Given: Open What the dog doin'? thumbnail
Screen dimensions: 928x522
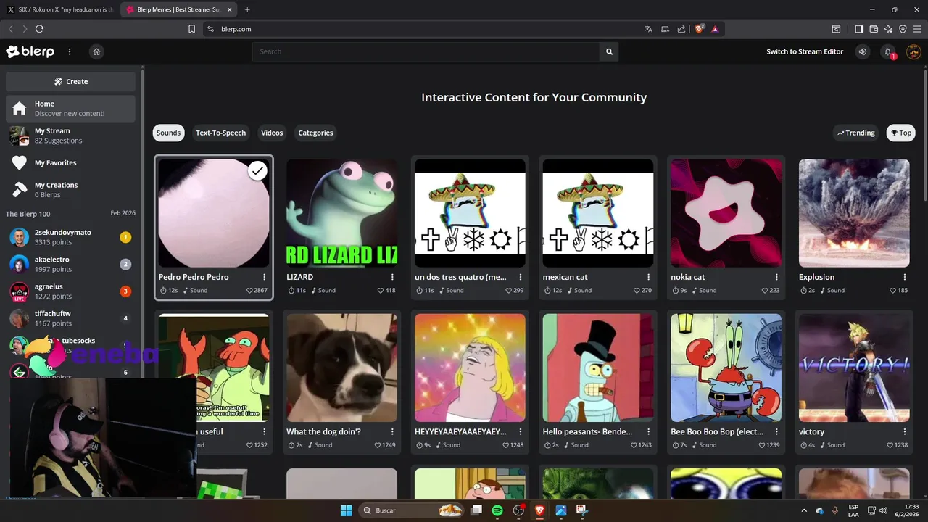Looking at the screenshot, I should click(342, 368).
